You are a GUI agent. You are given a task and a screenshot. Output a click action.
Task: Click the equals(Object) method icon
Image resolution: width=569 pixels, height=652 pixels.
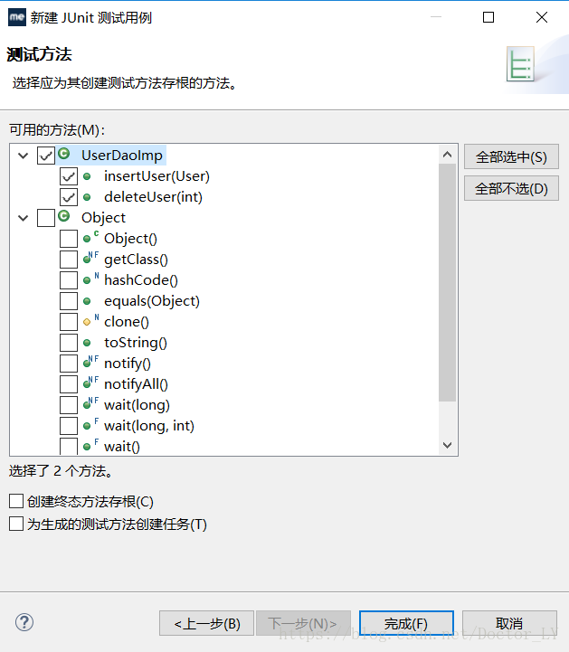coord(87,301)
